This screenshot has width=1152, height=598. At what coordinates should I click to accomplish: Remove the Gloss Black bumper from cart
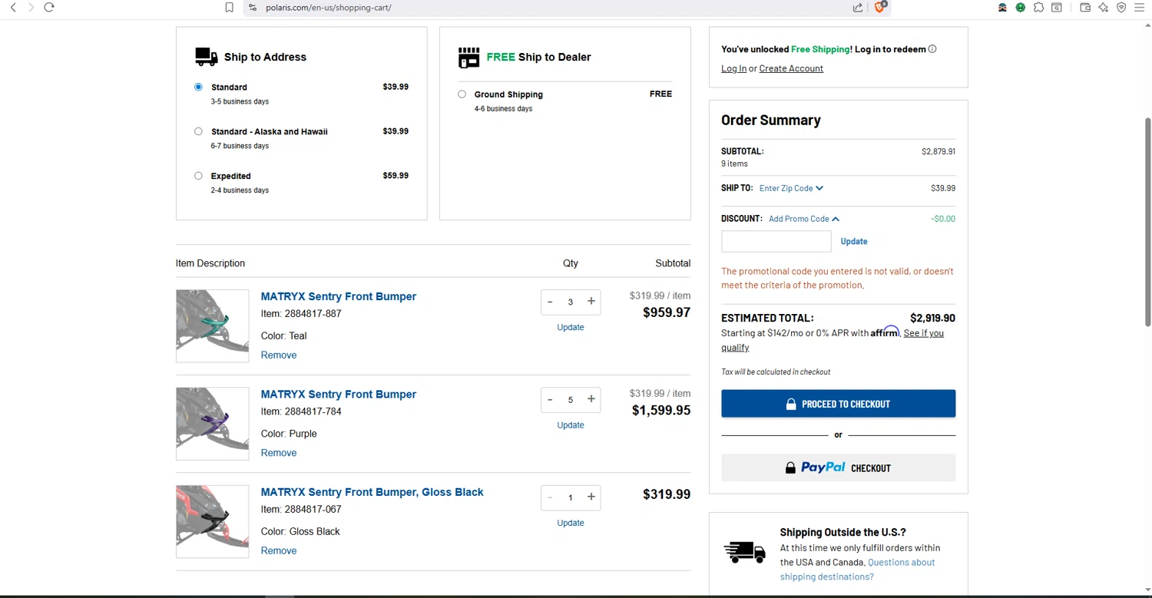pos(279,550)
